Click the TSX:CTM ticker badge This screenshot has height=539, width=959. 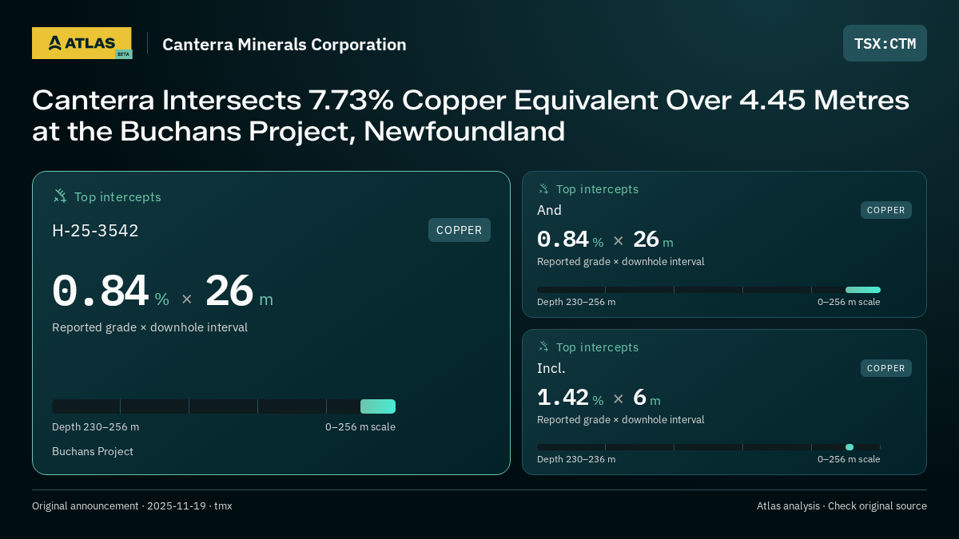(885, 43)
